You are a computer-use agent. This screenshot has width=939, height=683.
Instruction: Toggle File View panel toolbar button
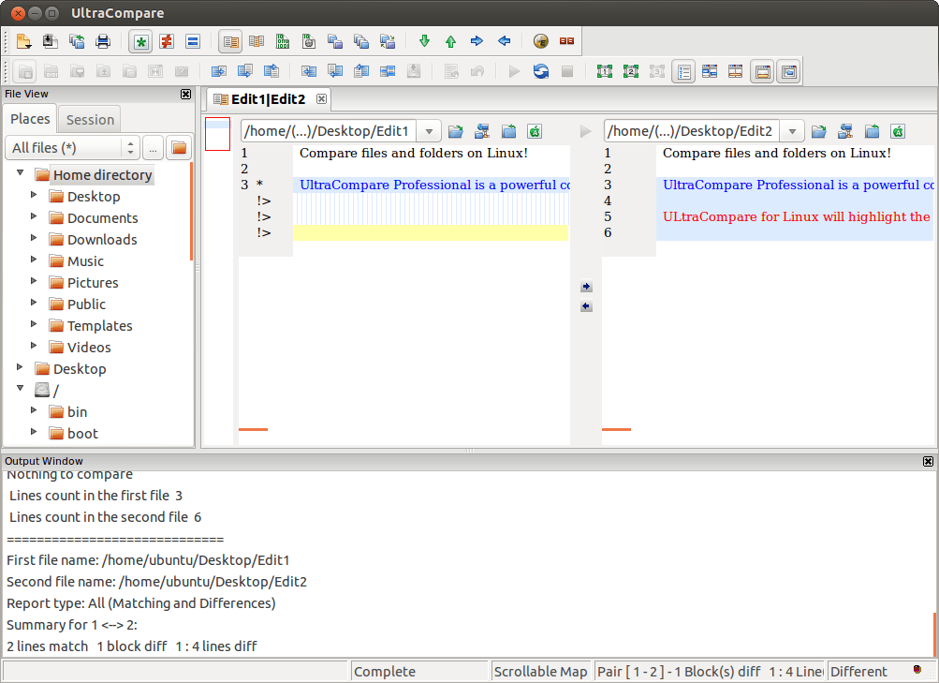tap(788, 72)
